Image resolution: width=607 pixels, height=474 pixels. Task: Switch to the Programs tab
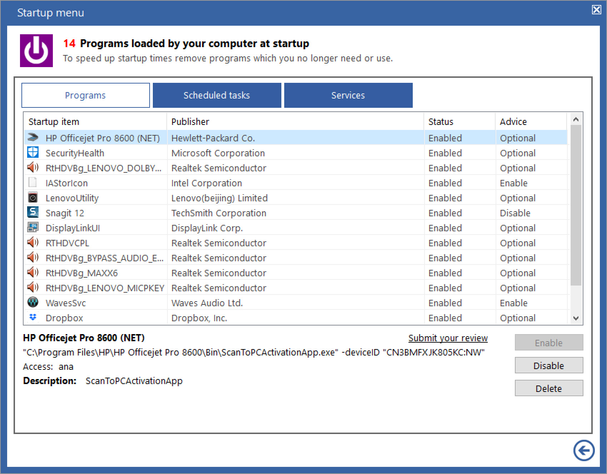point(86,95)
